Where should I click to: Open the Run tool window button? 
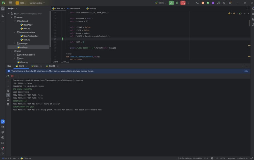(x=3, y=121)
